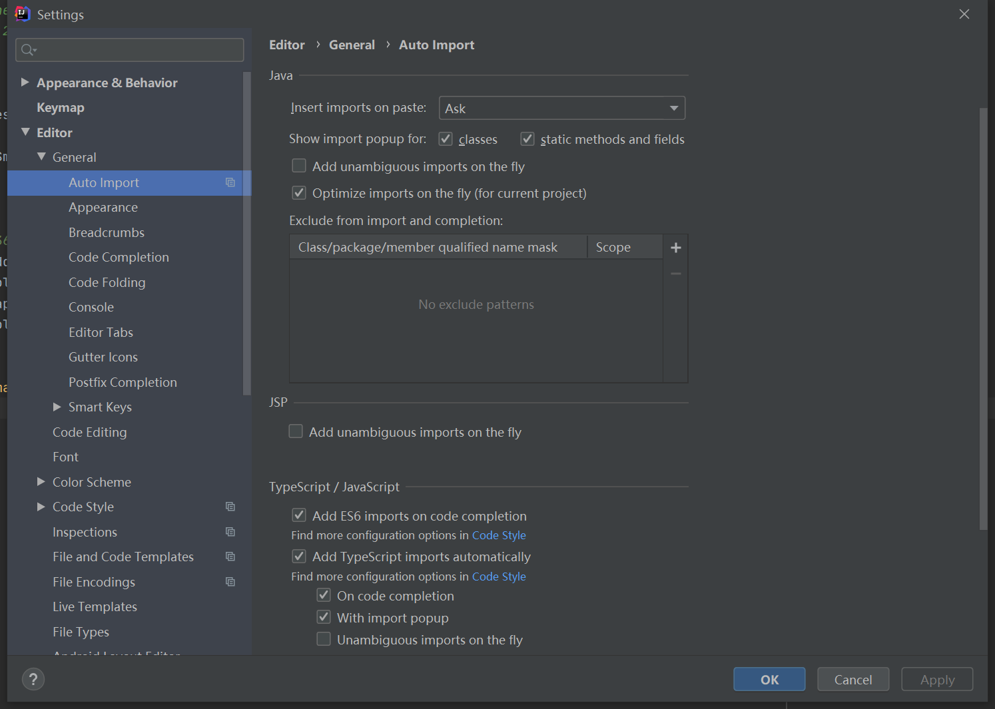Open Breadcrumbs settings
The height and width of the screenshot is (709, 995).
pyautogui.click(x=107, y=232)
